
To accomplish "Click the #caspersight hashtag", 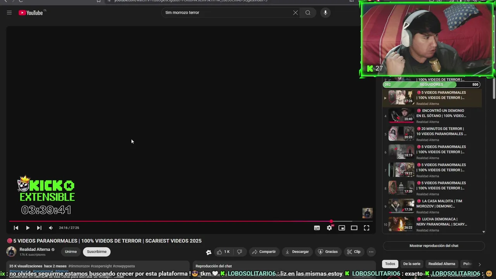I will (x=101, y=266).
